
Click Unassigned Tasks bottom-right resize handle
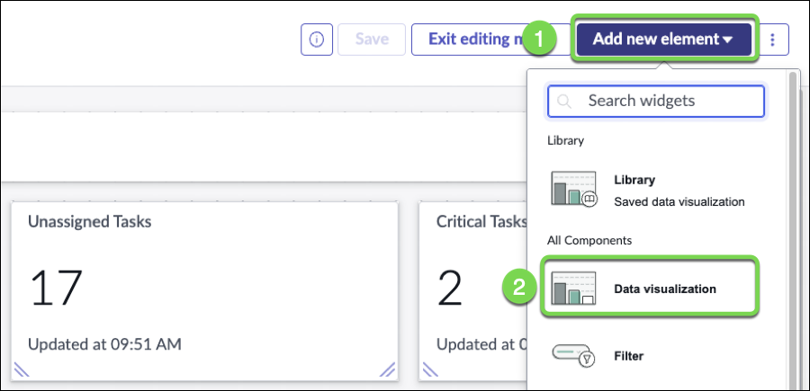(387, 368)
